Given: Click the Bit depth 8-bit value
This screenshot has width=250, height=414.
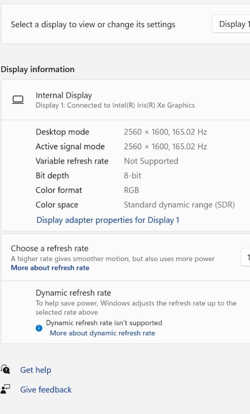Looking at the screenshot, I should coord(132,176).
